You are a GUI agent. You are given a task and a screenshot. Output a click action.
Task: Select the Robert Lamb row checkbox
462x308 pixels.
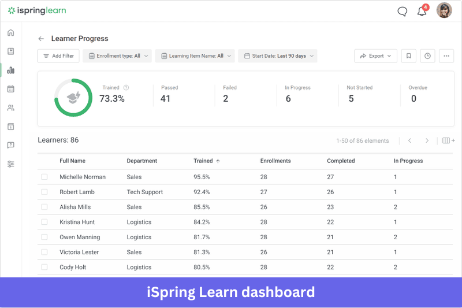click(44, 192)
